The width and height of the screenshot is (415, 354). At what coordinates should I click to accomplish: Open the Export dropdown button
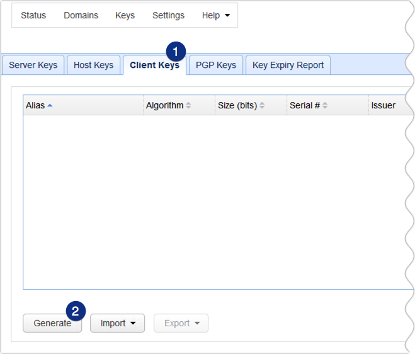point(181,323)
